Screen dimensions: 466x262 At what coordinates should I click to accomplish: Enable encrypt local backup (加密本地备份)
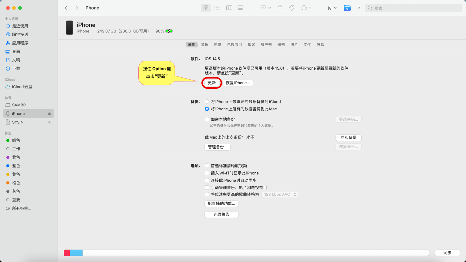(207, 119)
